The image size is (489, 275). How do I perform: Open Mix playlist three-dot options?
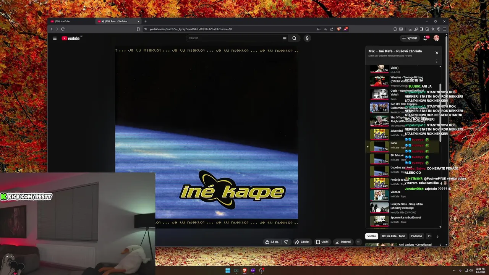tap(437, 61)
